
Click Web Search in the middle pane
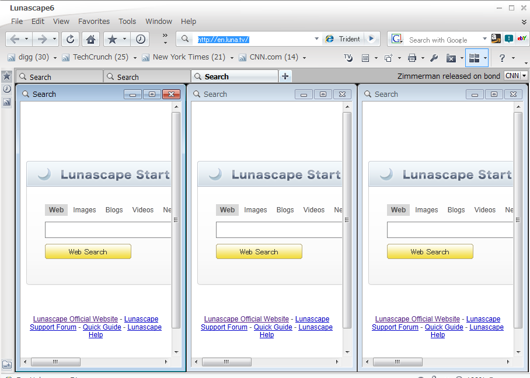259,251
